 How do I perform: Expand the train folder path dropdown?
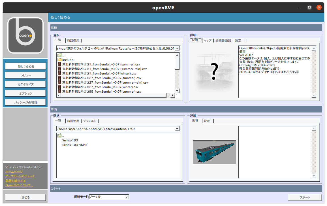click(x=177, y=129)
